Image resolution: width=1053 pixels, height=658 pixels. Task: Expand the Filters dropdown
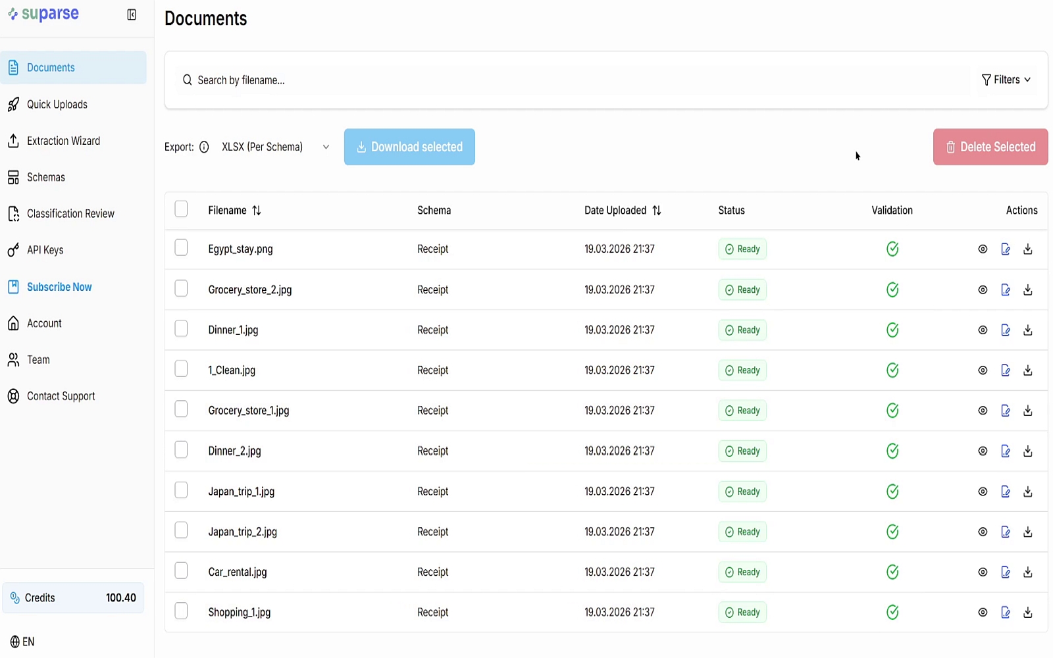[x=1006, y=80]
